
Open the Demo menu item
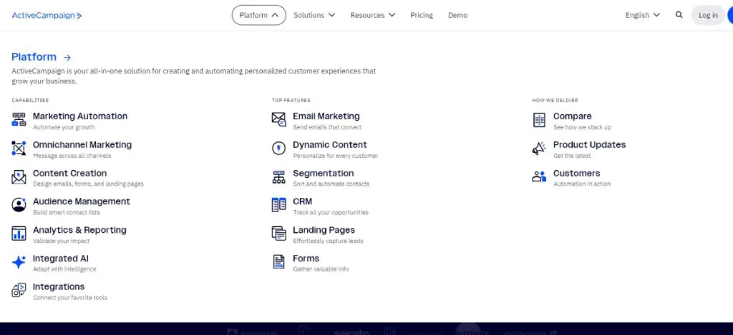click(457, 15)
